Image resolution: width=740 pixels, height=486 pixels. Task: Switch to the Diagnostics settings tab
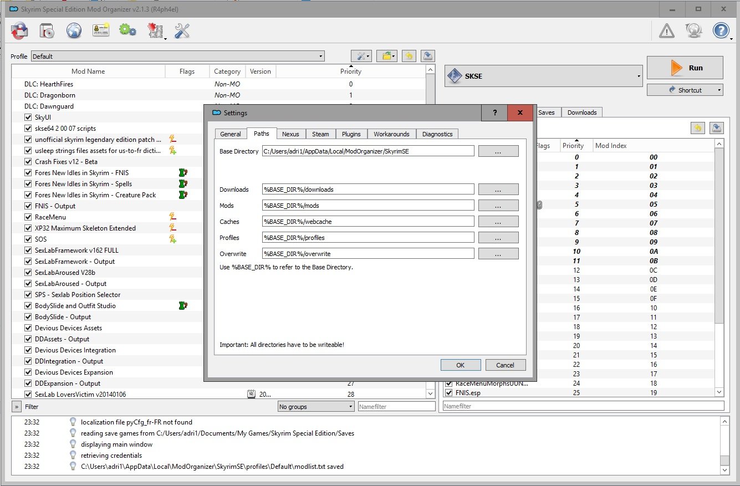click(437, 134)
